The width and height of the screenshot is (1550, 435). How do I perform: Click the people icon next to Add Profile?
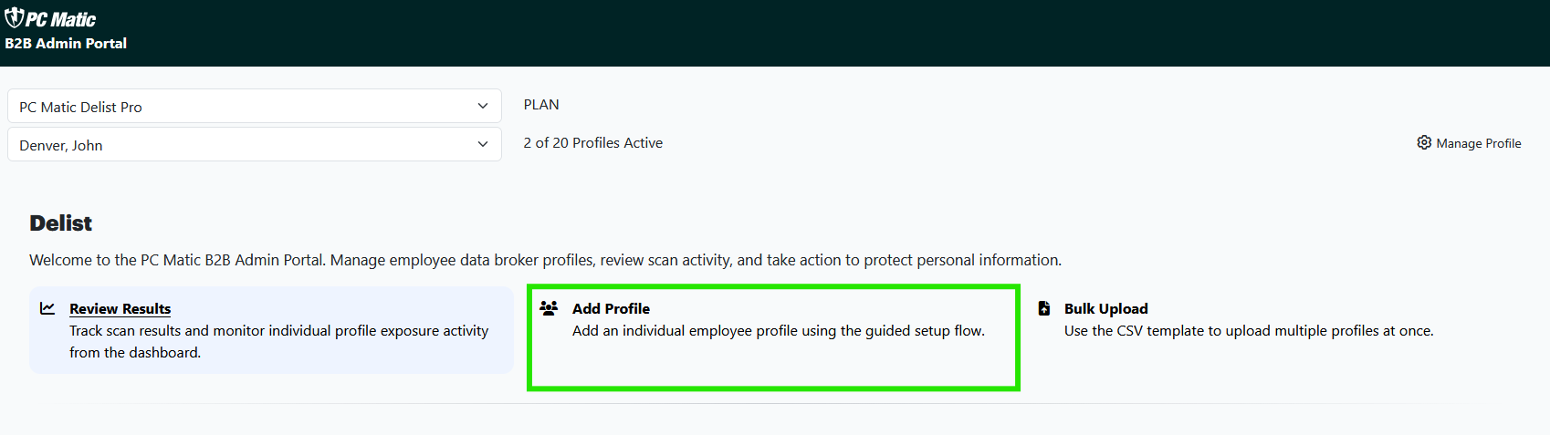pos(549,308)
